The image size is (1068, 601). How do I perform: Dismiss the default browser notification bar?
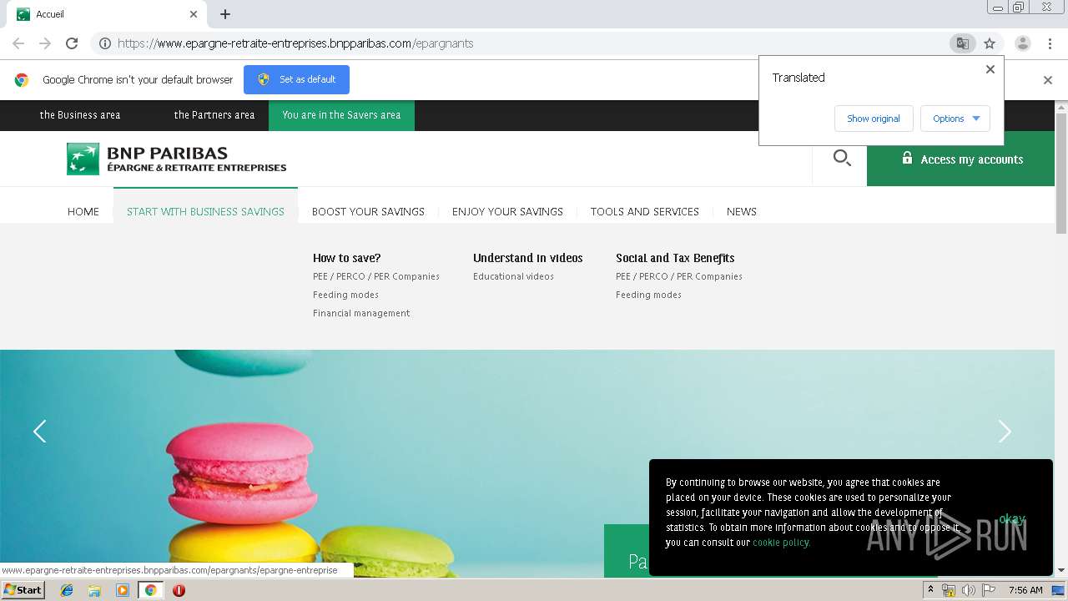tap(1048, 80)
